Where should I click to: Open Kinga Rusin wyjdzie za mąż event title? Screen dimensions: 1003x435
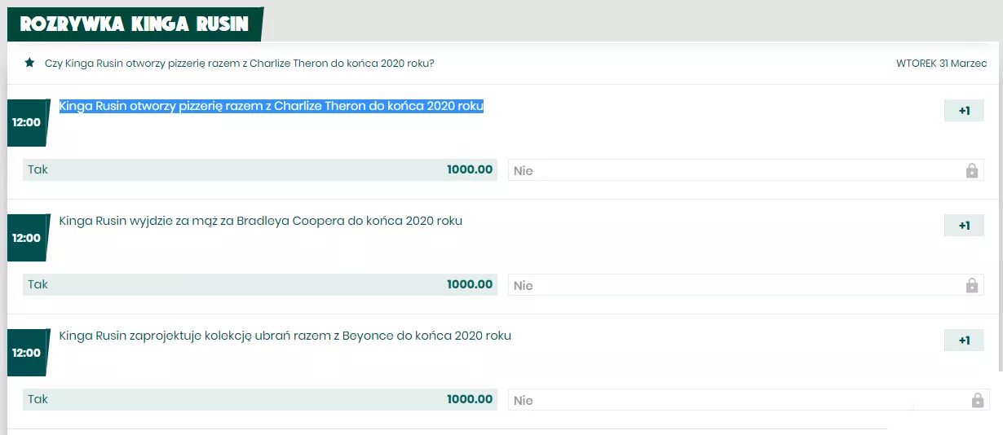coord(261,221)
